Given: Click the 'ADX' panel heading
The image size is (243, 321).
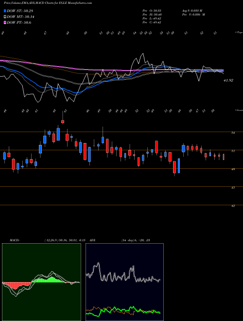Looking at the screenshot, I should click(93, 240).
